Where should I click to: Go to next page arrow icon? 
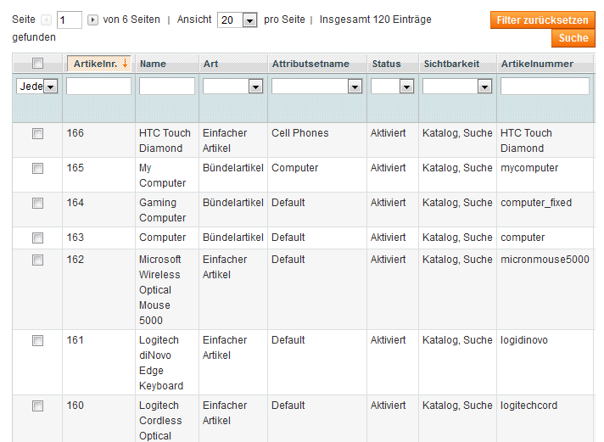pyautogui.click(x=92, y=20)
